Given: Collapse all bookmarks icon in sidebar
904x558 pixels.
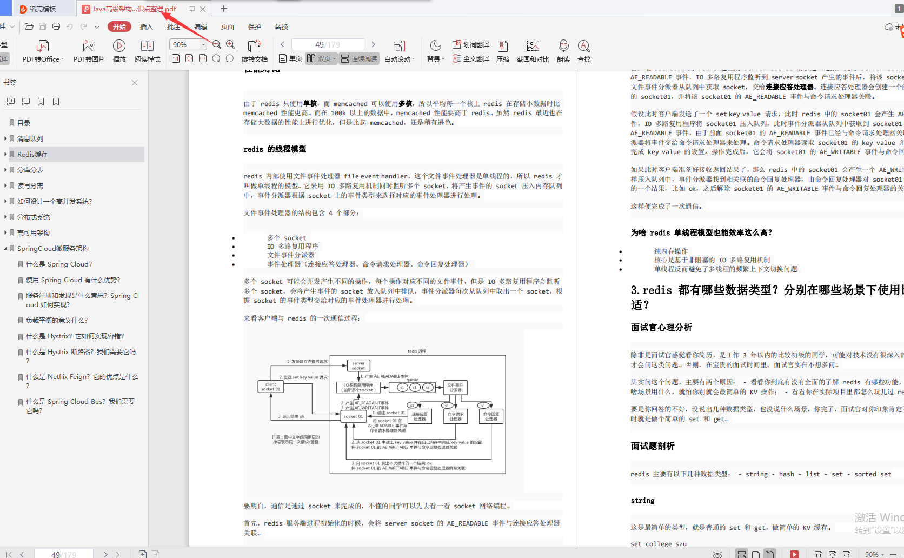Looking at the screenshot, I should coord(26,101).
